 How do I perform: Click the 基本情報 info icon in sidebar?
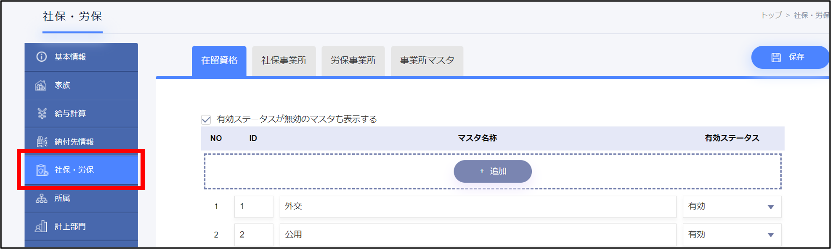[x=41, y=57]
